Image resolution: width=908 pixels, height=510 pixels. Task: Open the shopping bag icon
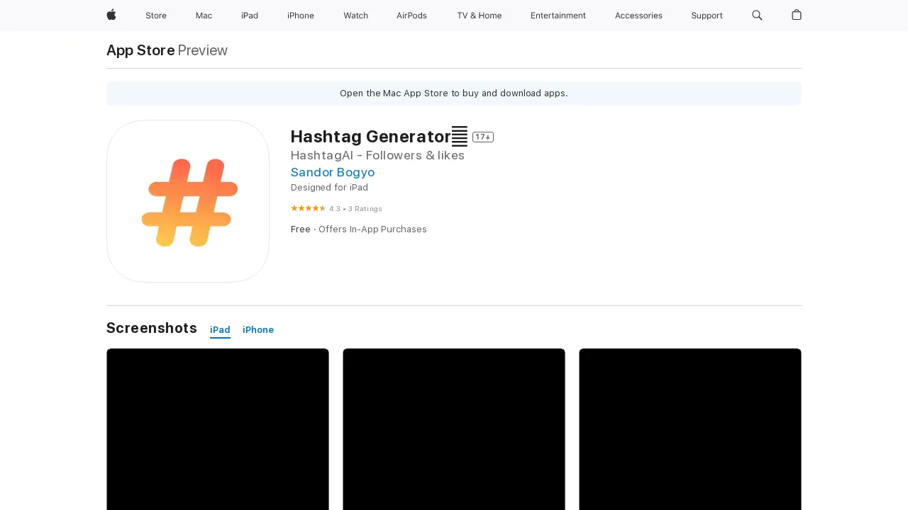[797, 15]
